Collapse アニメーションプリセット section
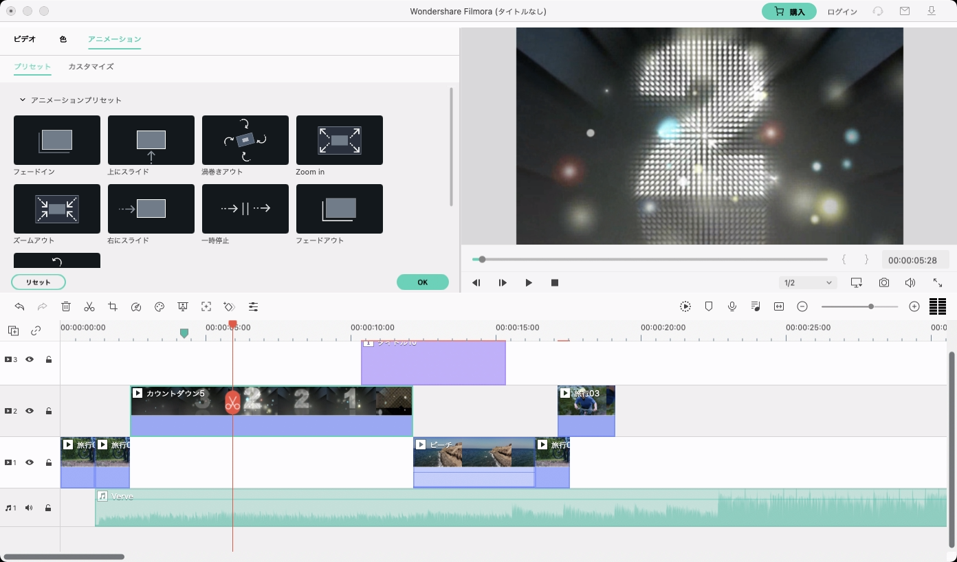The image size is (957, 562). (x=22, y=100)
